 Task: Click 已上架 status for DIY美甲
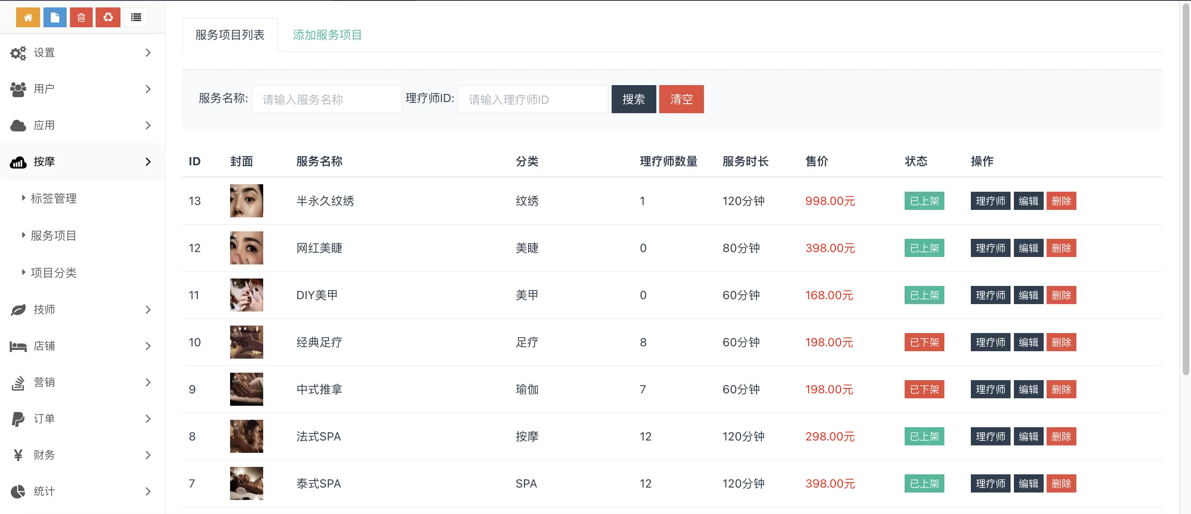point(924,295)
